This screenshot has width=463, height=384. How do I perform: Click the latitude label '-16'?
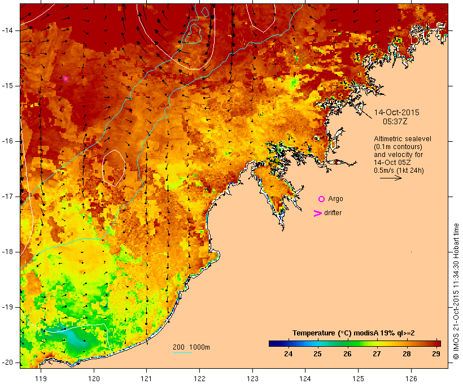pyautogui.click(x=7, y=141)
